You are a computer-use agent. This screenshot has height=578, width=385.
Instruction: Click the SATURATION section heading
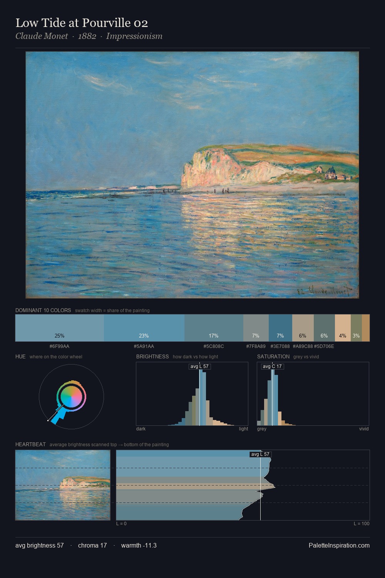pos(273,356)
